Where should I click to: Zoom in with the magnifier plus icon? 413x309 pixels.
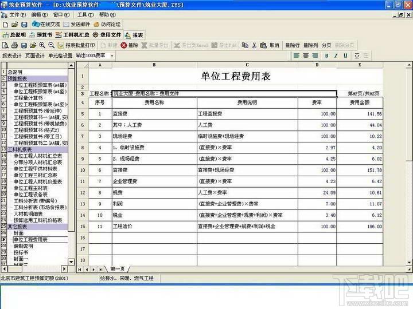[42, 45]
